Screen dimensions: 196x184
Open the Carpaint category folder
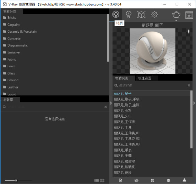11,25
